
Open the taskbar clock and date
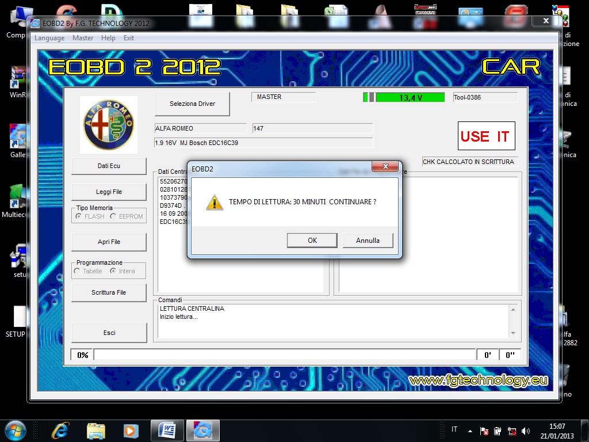pos(557,431)
